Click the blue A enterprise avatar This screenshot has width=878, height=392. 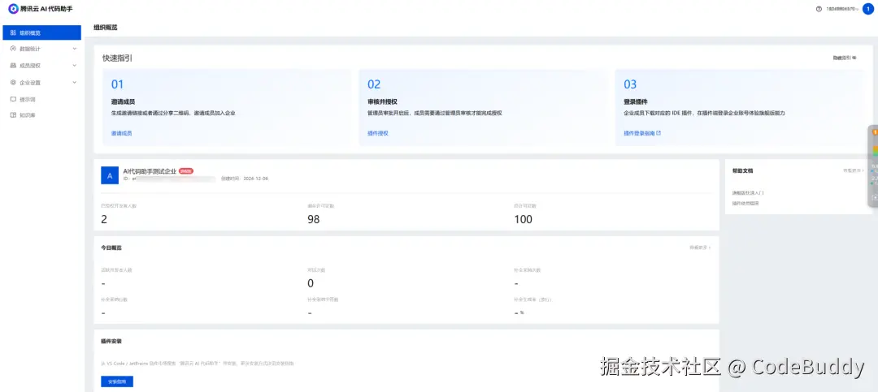[x=110, y=175]
